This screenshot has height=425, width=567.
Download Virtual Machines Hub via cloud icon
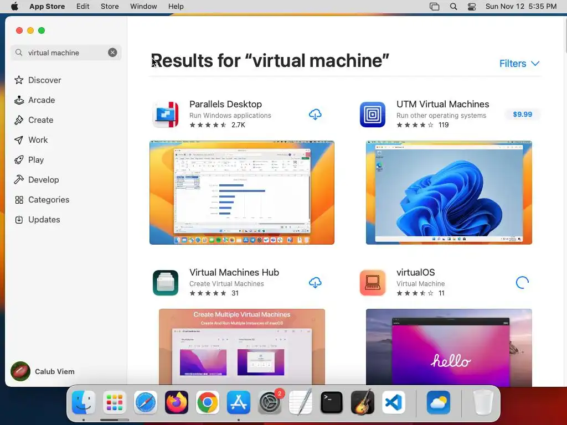pyautogui.click(x=315, y=283)
